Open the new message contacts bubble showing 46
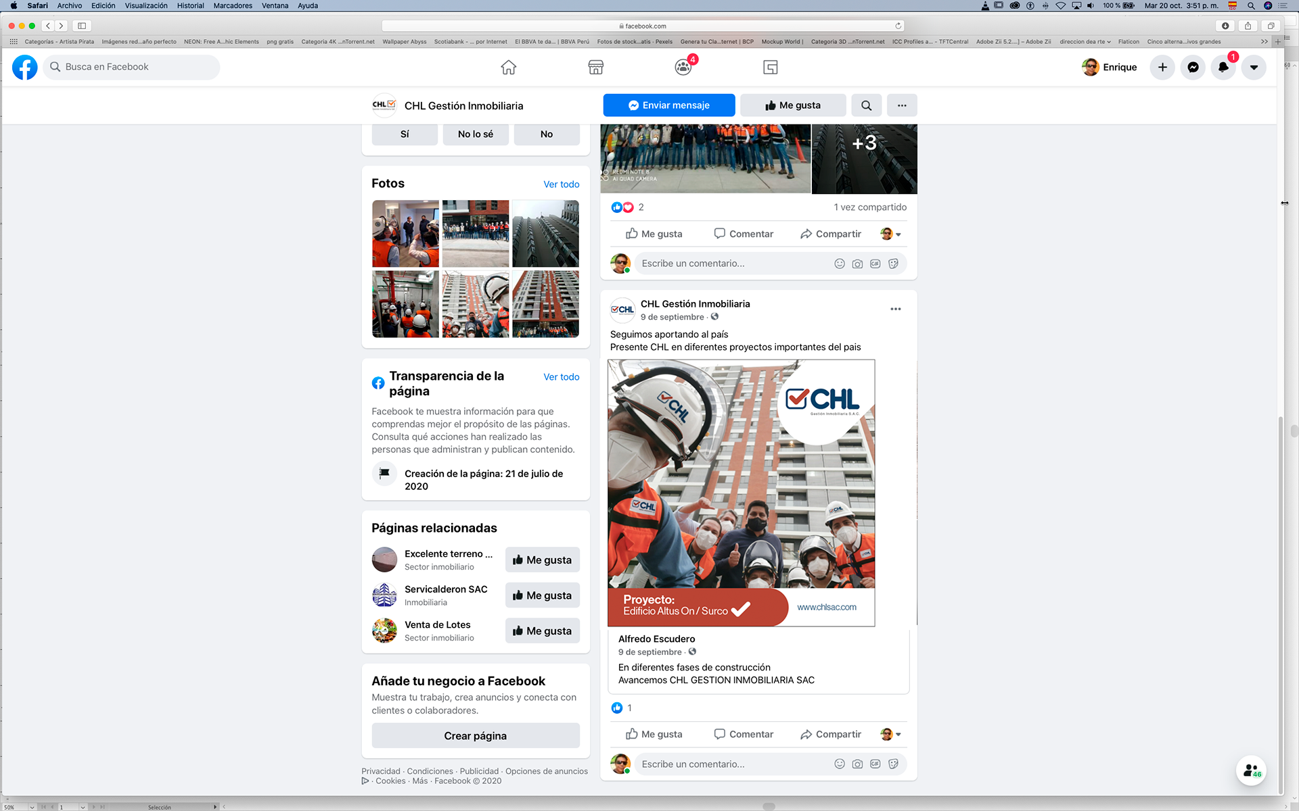 pyautogui.click(x=1251, y=770)
